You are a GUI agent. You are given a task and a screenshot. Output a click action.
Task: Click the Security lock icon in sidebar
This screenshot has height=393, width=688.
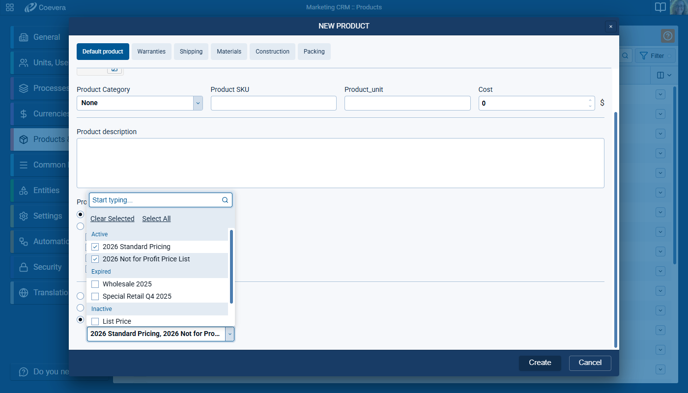tap(24, 267)
